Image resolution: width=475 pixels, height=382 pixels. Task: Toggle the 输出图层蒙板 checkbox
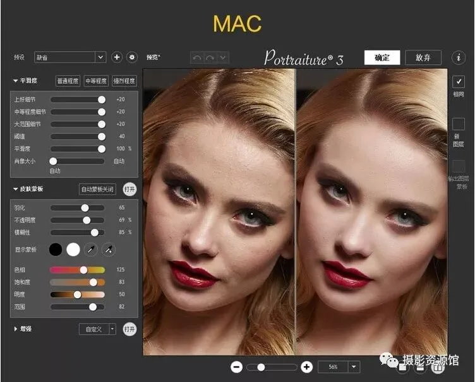coord(459,166)
